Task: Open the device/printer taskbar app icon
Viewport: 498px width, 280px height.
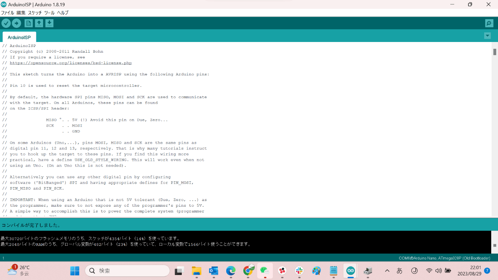Action: coord(367,271)
